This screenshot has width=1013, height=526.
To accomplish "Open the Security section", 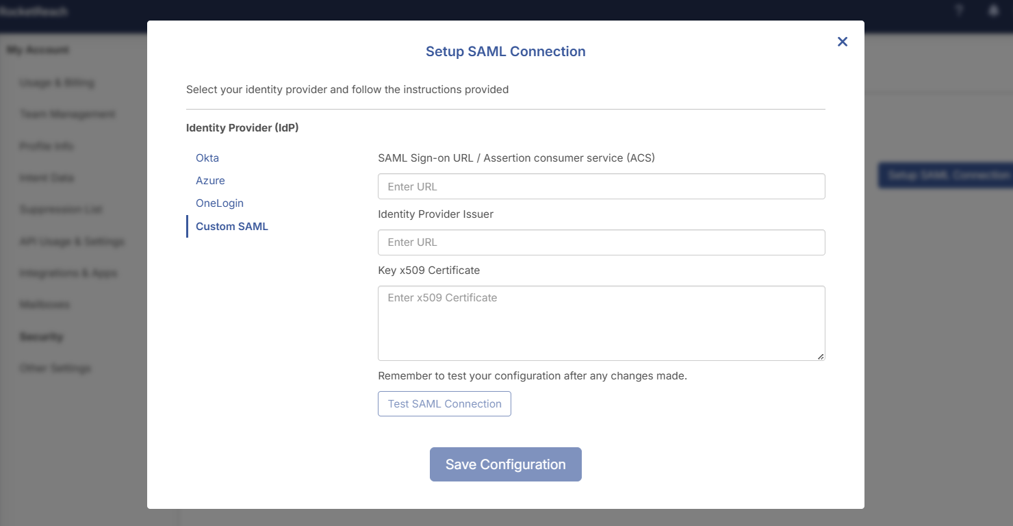I will click(x=40, y=336).
